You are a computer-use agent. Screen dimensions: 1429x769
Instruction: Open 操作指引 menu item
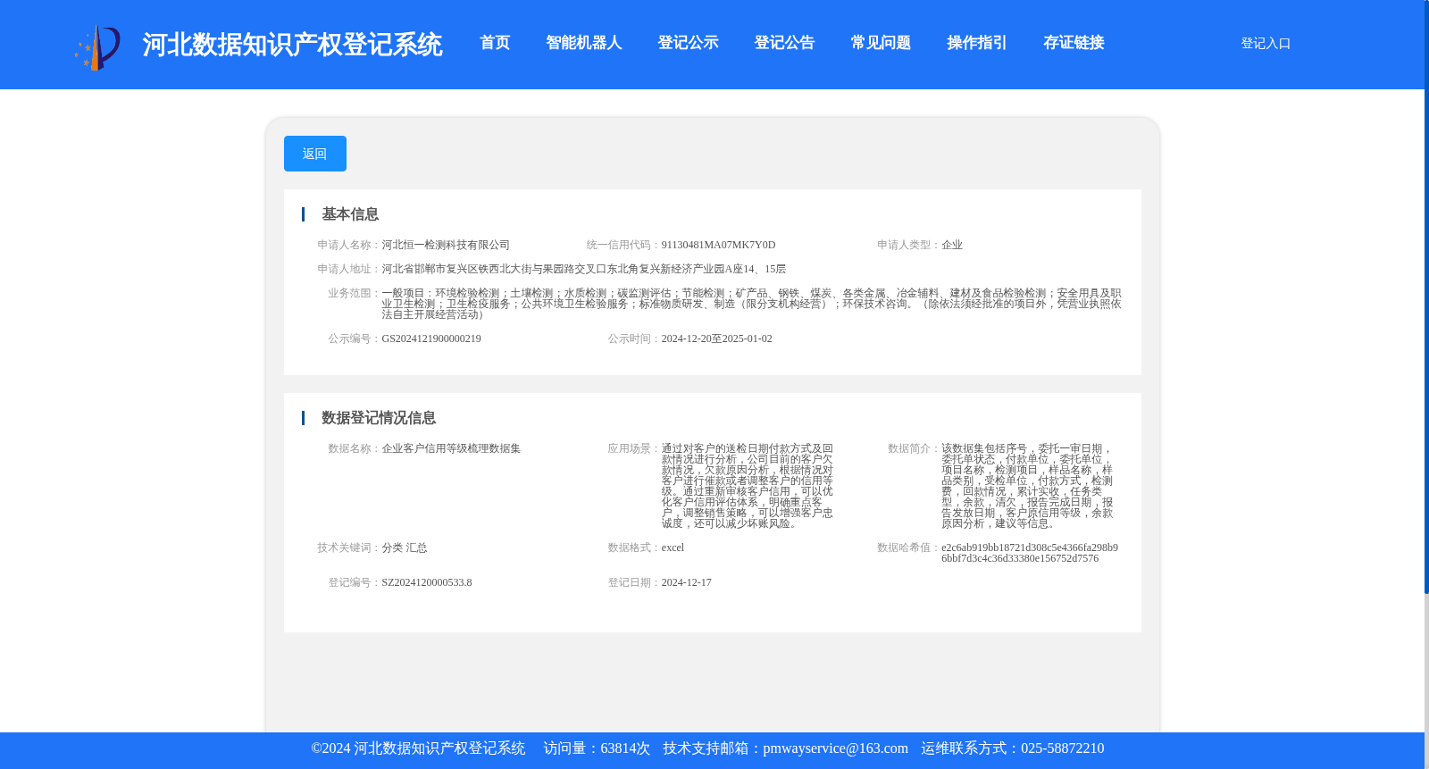pos(977,43)
